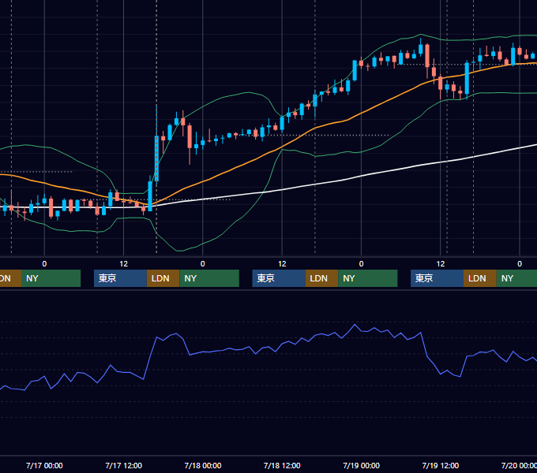Click hour label 0 above 7/18 00:00
The width and height of the screenshot is (537, 473).
[203, 264]
